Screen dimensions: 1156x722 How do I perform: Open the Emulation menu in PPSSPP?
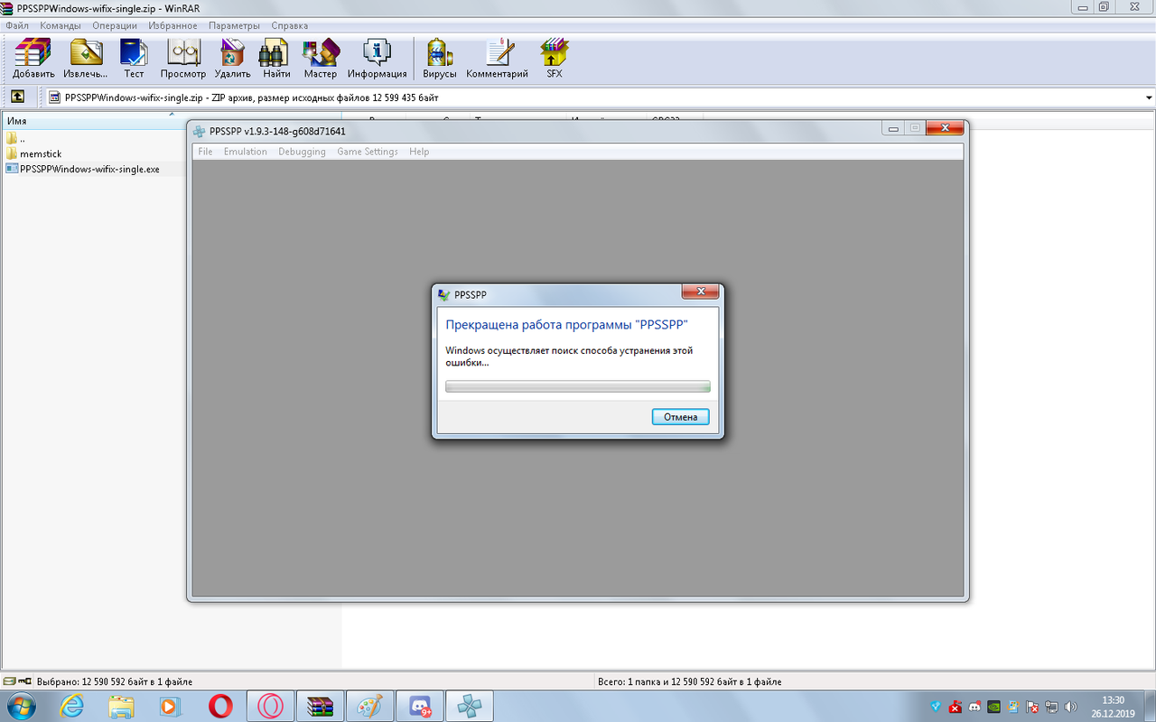point(246,152)
